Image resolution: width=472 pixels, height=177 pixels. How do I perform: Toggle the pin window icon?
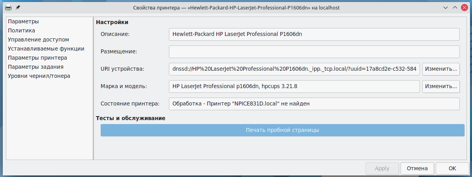(17, 8)
